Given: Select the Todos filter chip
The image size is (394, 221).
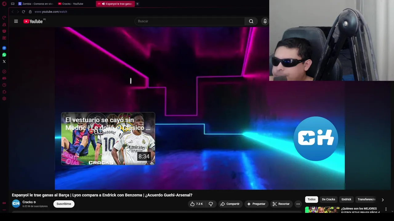Looking at the screenshot, I should click(x=312, y=200).
